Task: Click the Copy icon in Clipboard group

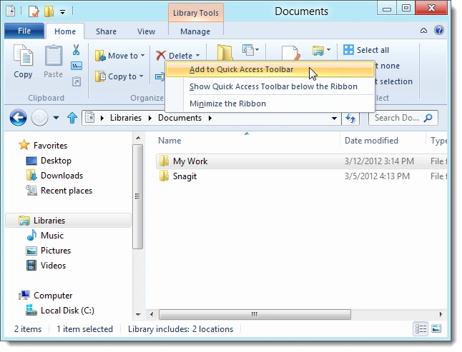Action: (x=23, y=55)
